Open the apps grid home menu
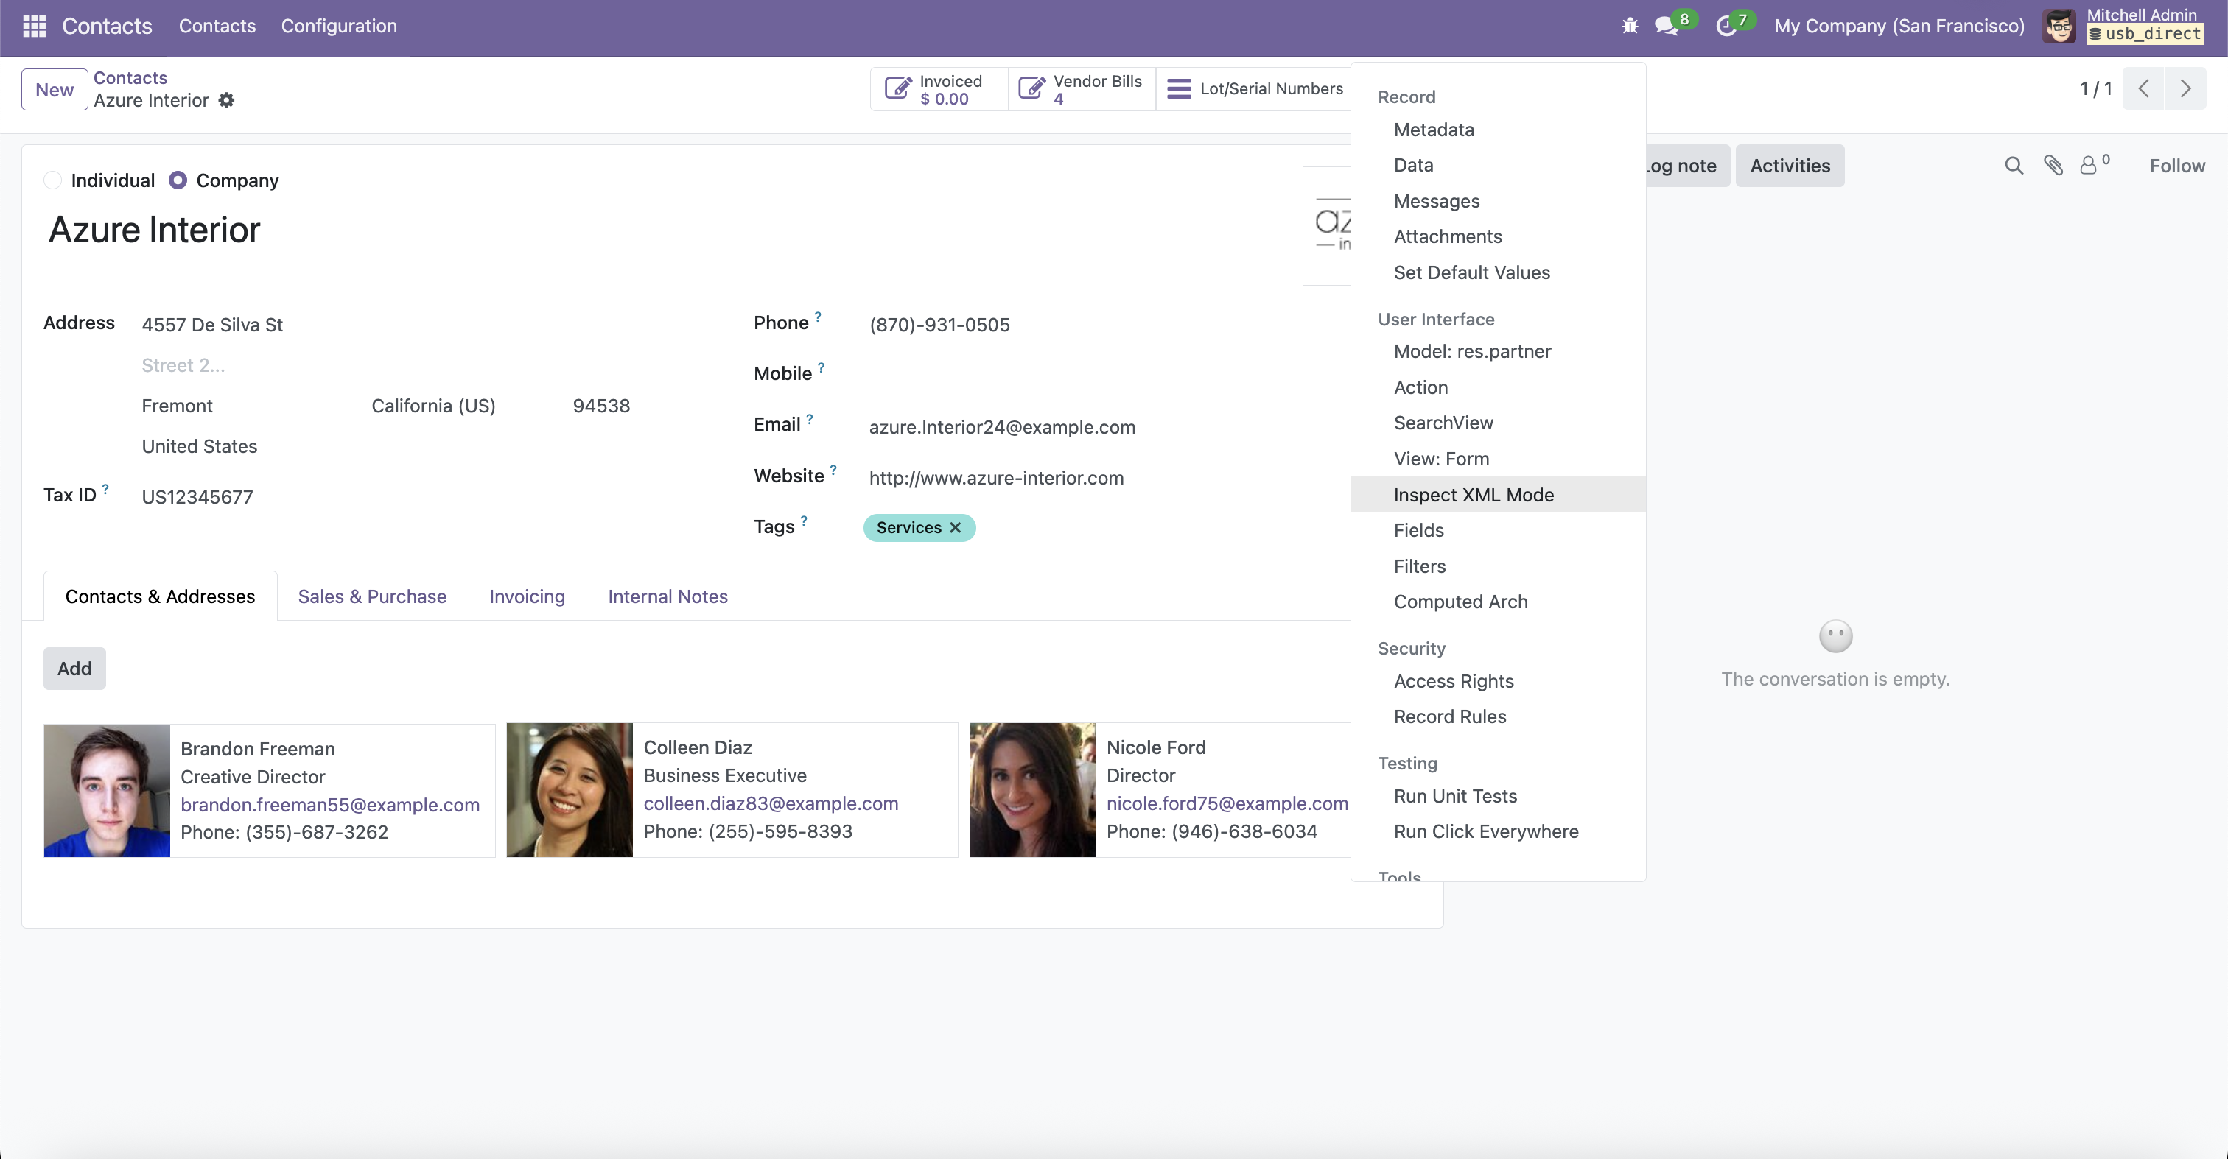Image resolution: width=2228 pixels, height=1159 pixels. (34, 26)
